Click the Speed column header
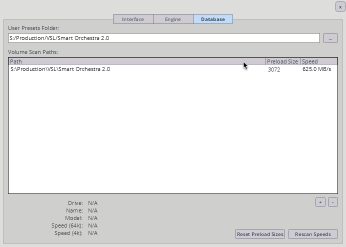 click(319, 61)
